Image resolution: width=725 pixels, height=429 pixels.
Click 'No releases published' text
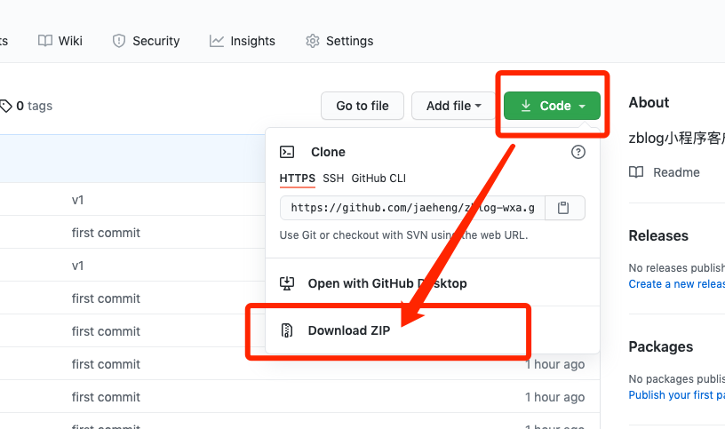[676, 268]
